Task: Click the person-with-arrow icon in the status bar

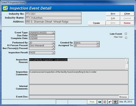Action: tap(110, 102)
